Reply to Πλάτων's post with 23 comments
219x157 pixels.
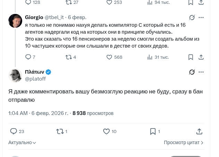(x=14, y=131)
